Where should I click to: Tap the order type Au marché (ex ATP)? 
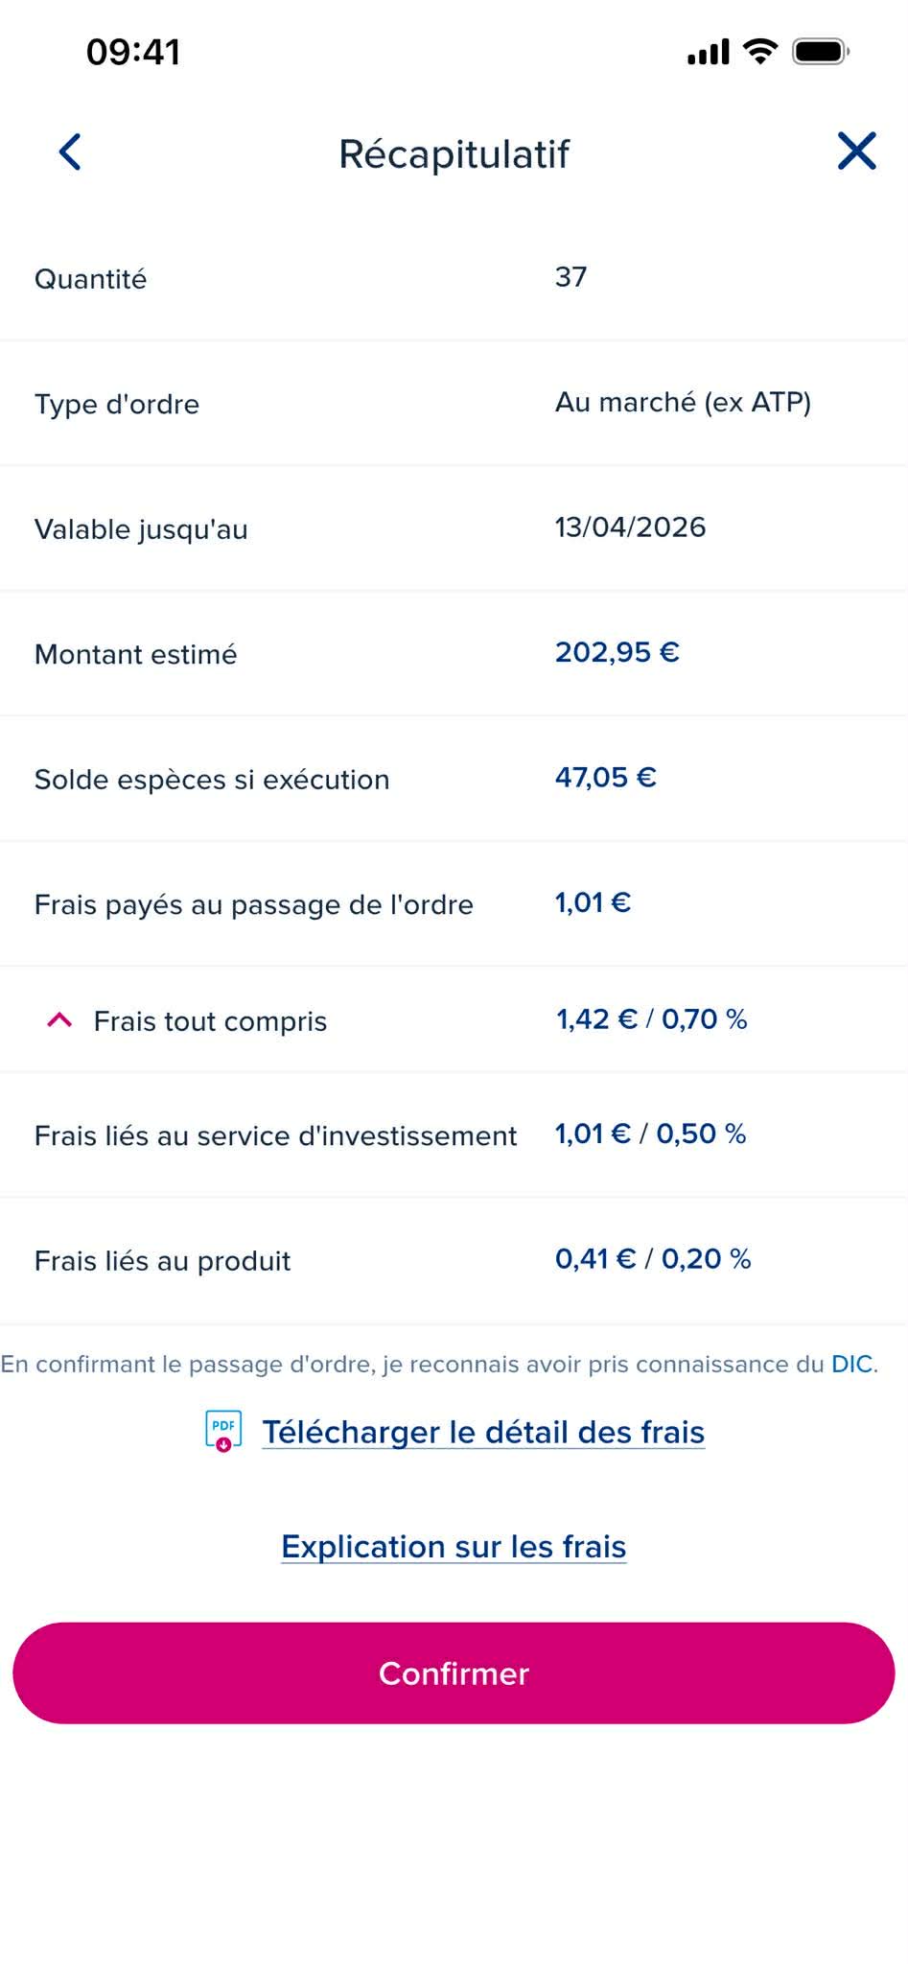[683, 403]
